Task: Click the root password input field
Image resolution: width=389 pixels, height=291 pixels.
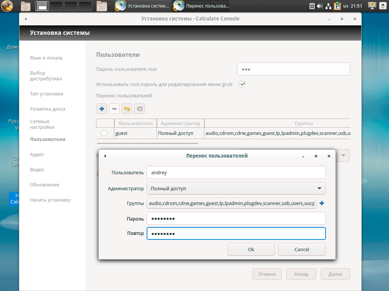Action: coord(293,69)
